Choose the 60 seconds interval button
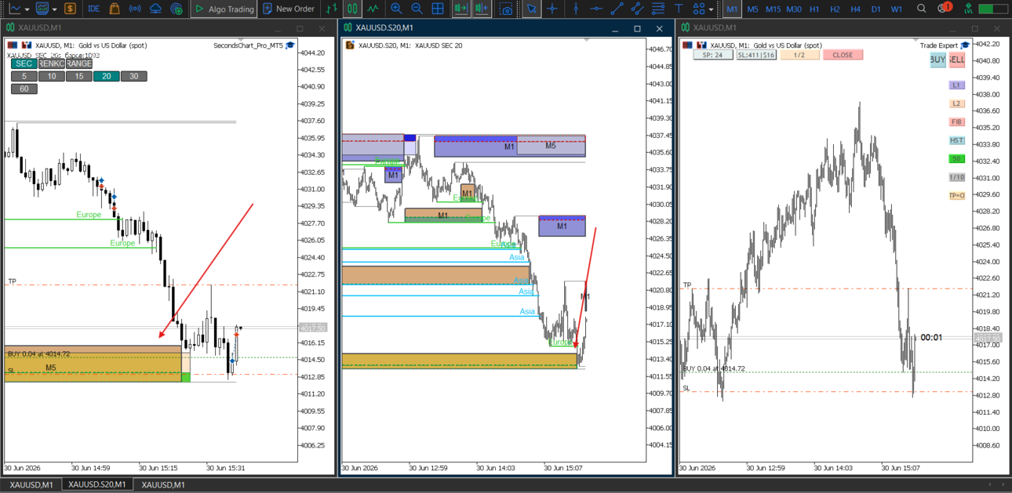The width and height of the screenshot is (1012, 493). pos(24,89)
